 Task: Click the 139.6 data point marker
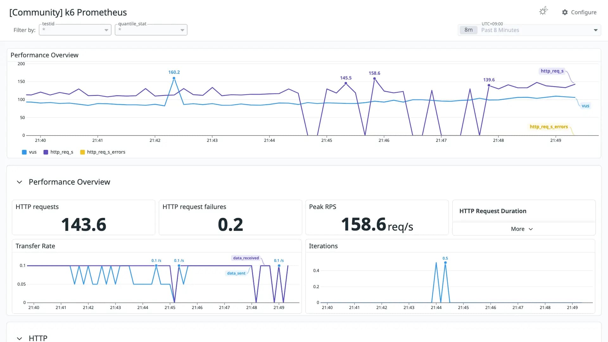click(489, 85)
